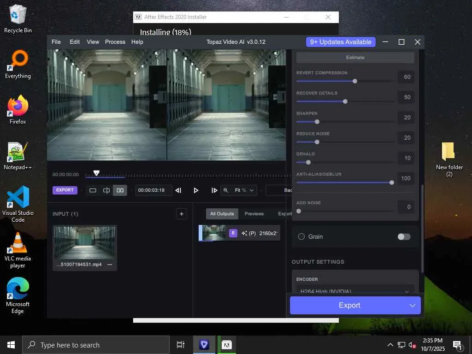Step forward one frame
Viewport: 472px width, 354px height.
[214, 190]
